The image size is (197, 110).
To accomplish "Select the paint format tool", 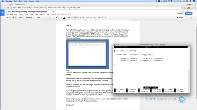I will click(16, 18).
